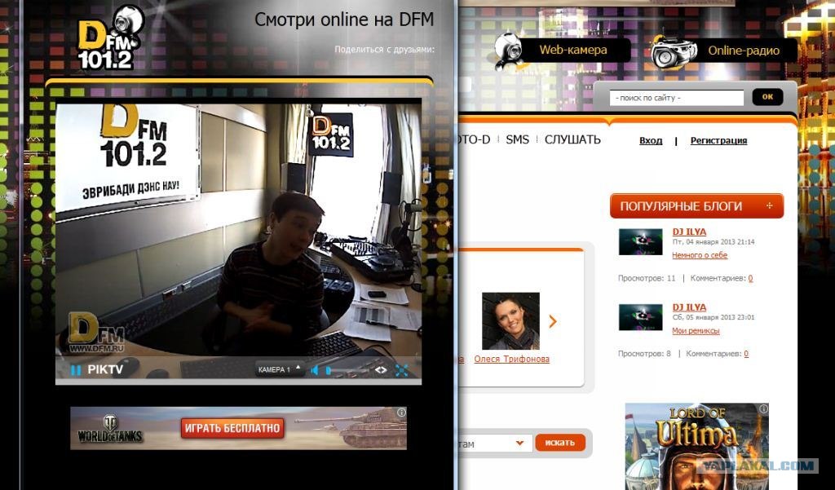Open ad info icon on World of Tanks banner
The width and height of the screenshot is (835, 490).
pyautogui.click(x=401, y=413)
